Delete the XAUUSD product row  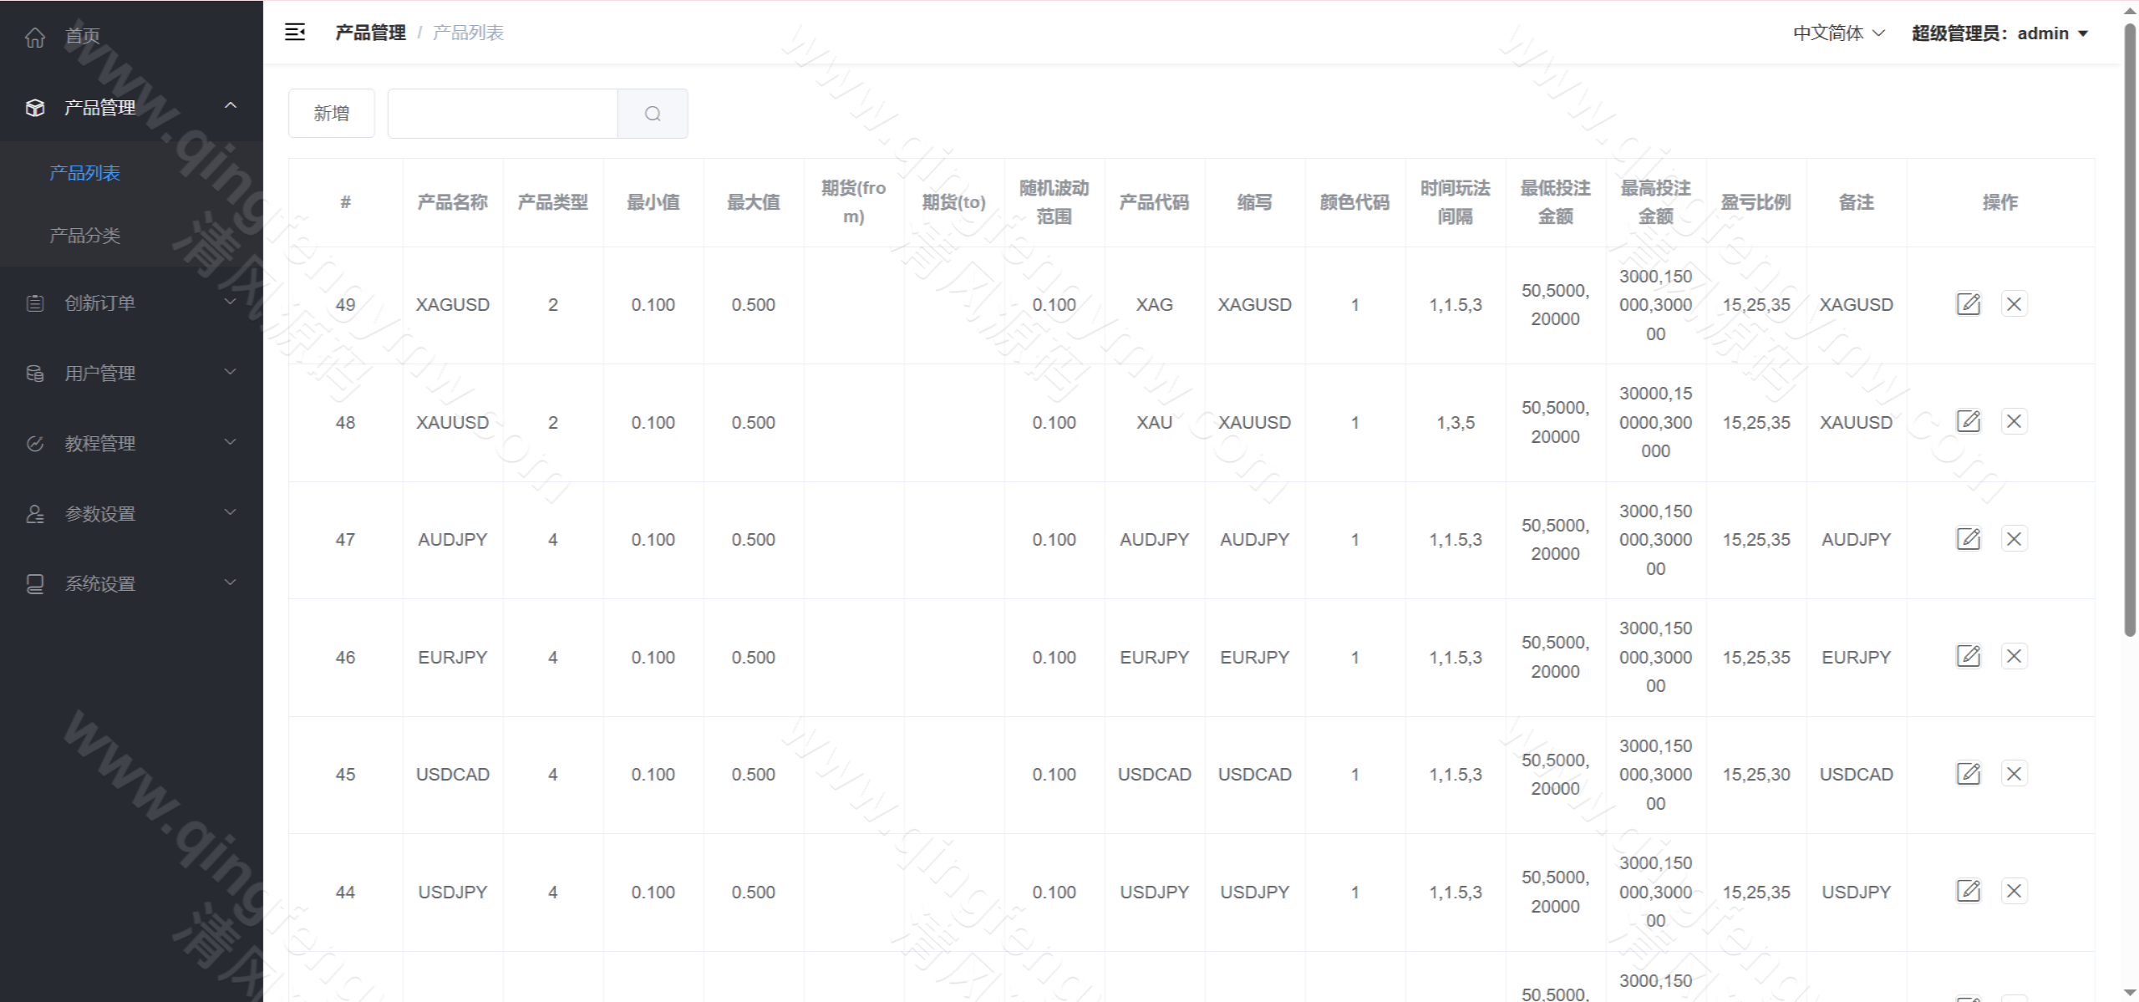click(2014, 421)
